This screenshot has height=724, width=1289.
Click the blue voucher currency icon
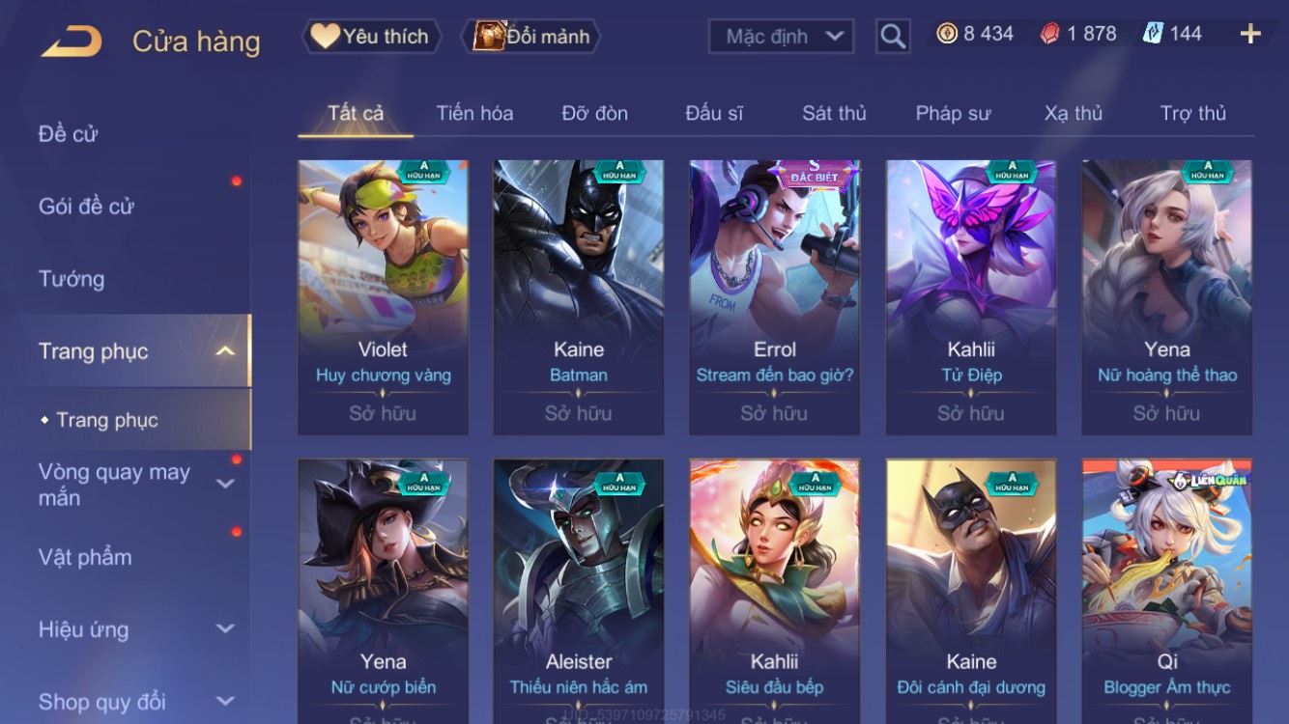[1153, 34]
